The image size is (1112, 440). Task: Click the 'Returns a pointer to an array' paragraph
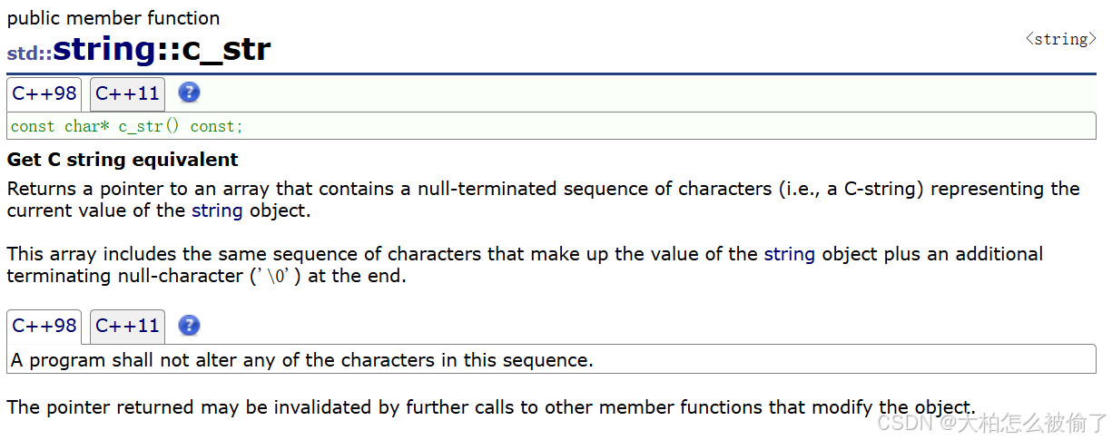click(x=544, y=200)
